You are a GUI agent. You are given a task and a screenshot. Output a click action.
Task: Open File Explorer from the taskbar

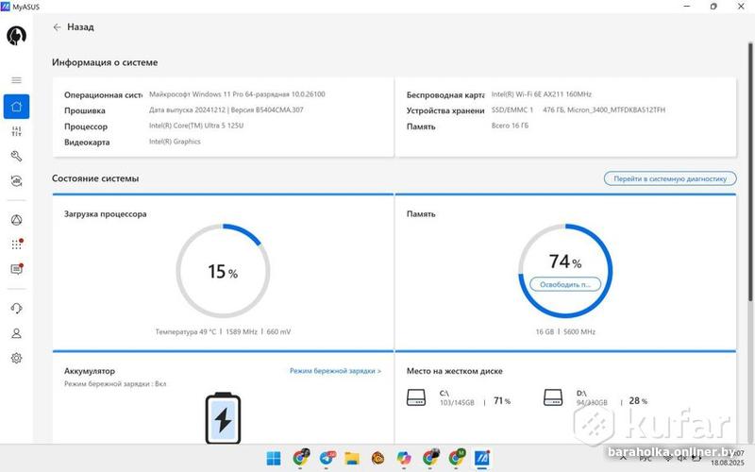pos(352,458)
